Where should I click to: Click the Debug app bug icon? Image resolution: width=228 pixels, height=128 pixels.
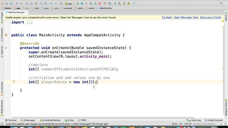click(x=82, y=3)
